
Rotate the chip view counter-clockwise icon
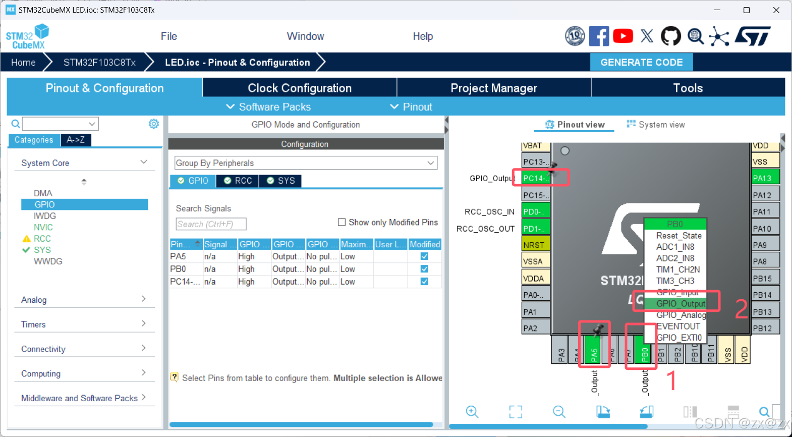(x=646, y=412)
